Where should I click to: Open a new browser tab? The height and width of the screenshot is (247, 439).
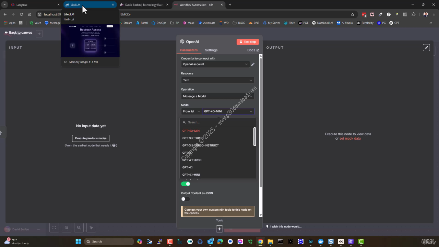(230, 5)
